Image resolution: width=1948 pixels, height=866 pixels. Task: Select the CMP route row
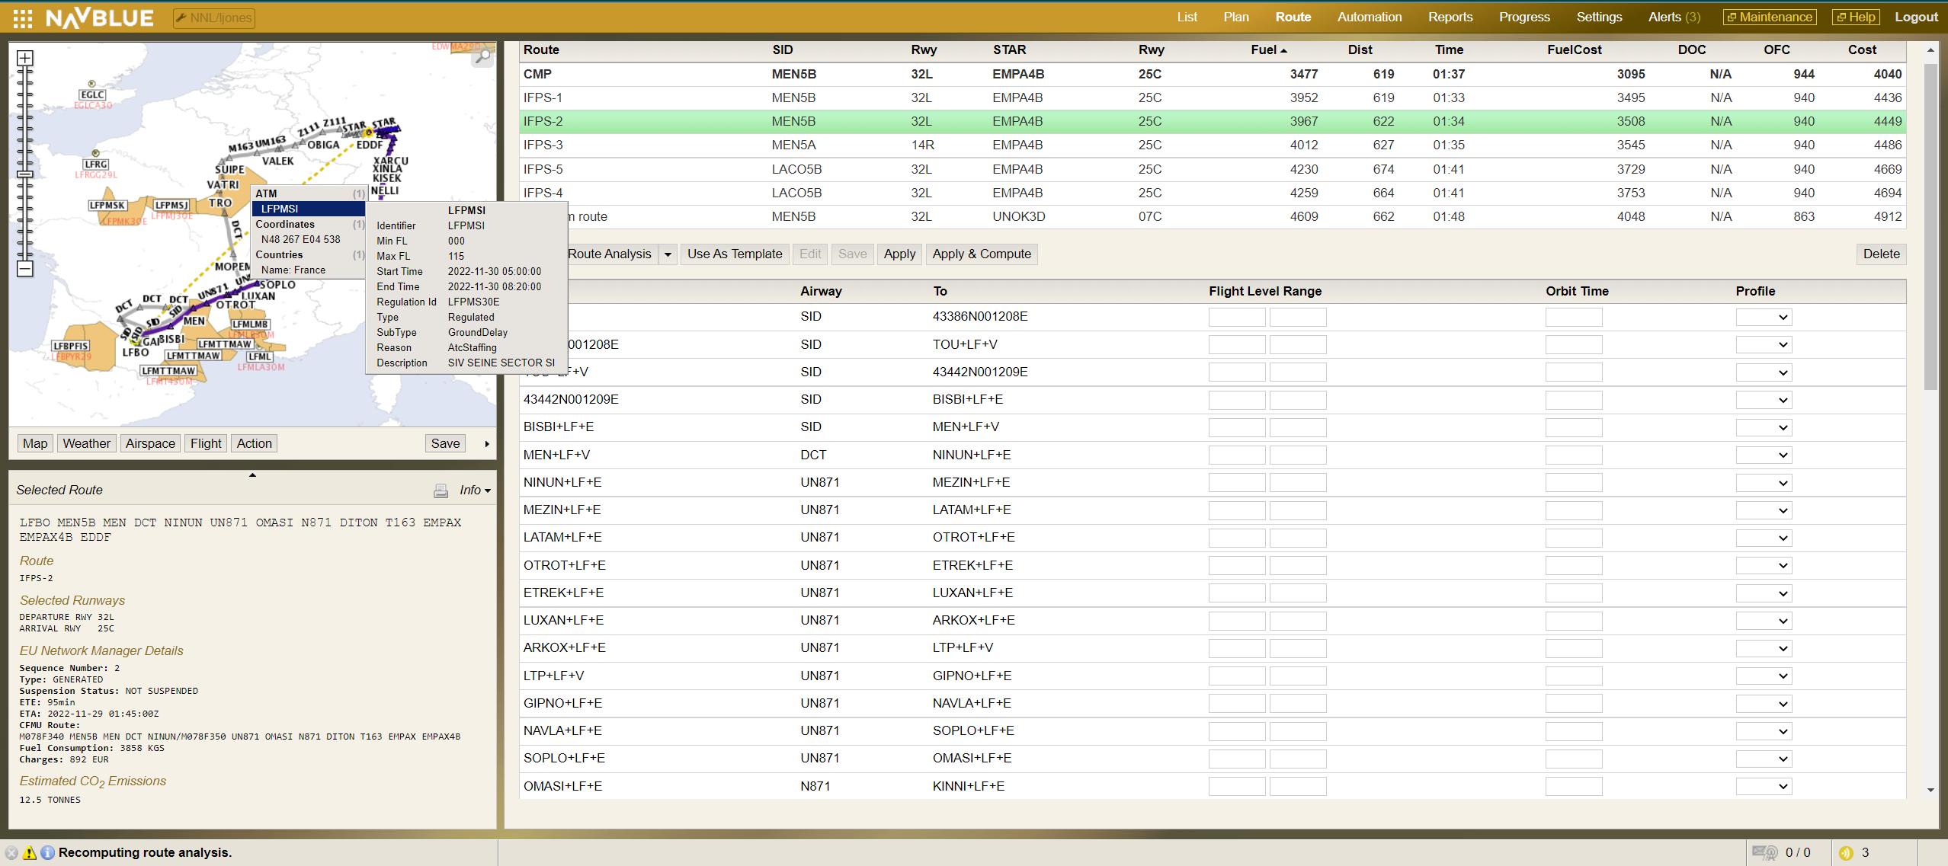tap(1213, 74)
